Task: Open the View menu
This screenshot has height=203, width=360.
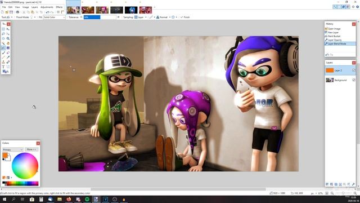Action: (17, 7)
